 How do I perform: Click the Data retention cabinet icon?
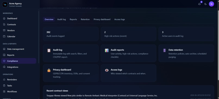tap(164, 51)
